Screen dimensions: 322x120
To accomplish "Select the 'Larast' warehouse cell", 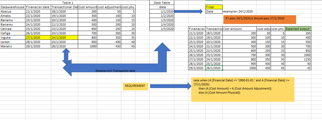I will click(13, 42).
